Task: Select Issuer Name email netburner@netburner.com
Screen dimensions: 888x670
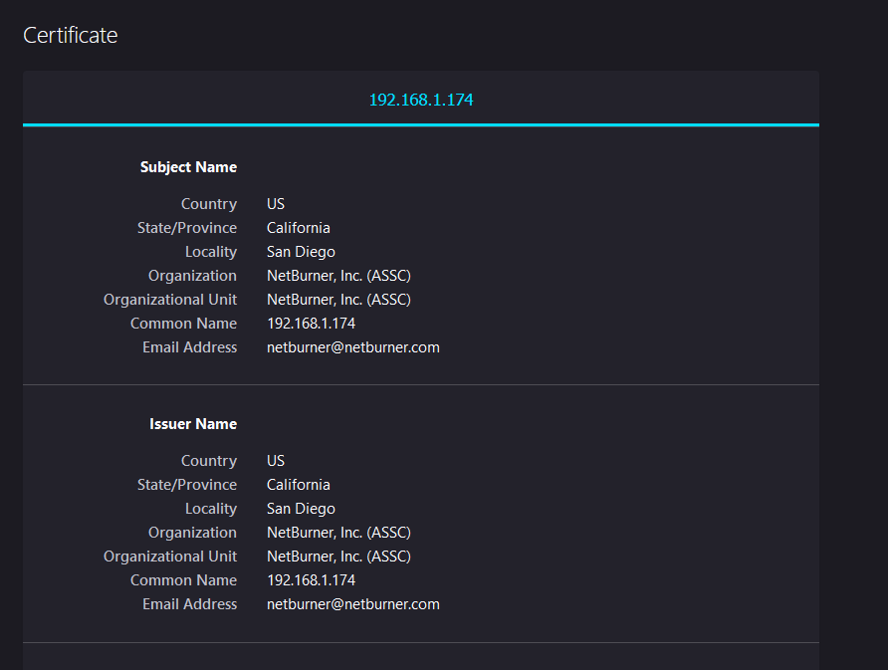Action: [x=352, y=604]
